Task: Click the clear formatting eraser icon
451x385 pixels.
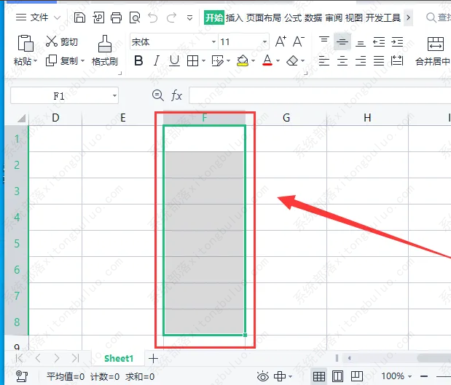Action: point(292,60)
